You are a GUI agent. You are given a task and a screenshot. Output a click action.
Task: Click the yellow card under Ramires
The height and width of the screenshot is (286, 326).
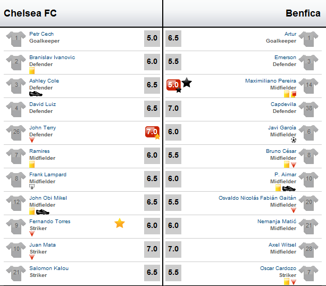tap(32, 165)
